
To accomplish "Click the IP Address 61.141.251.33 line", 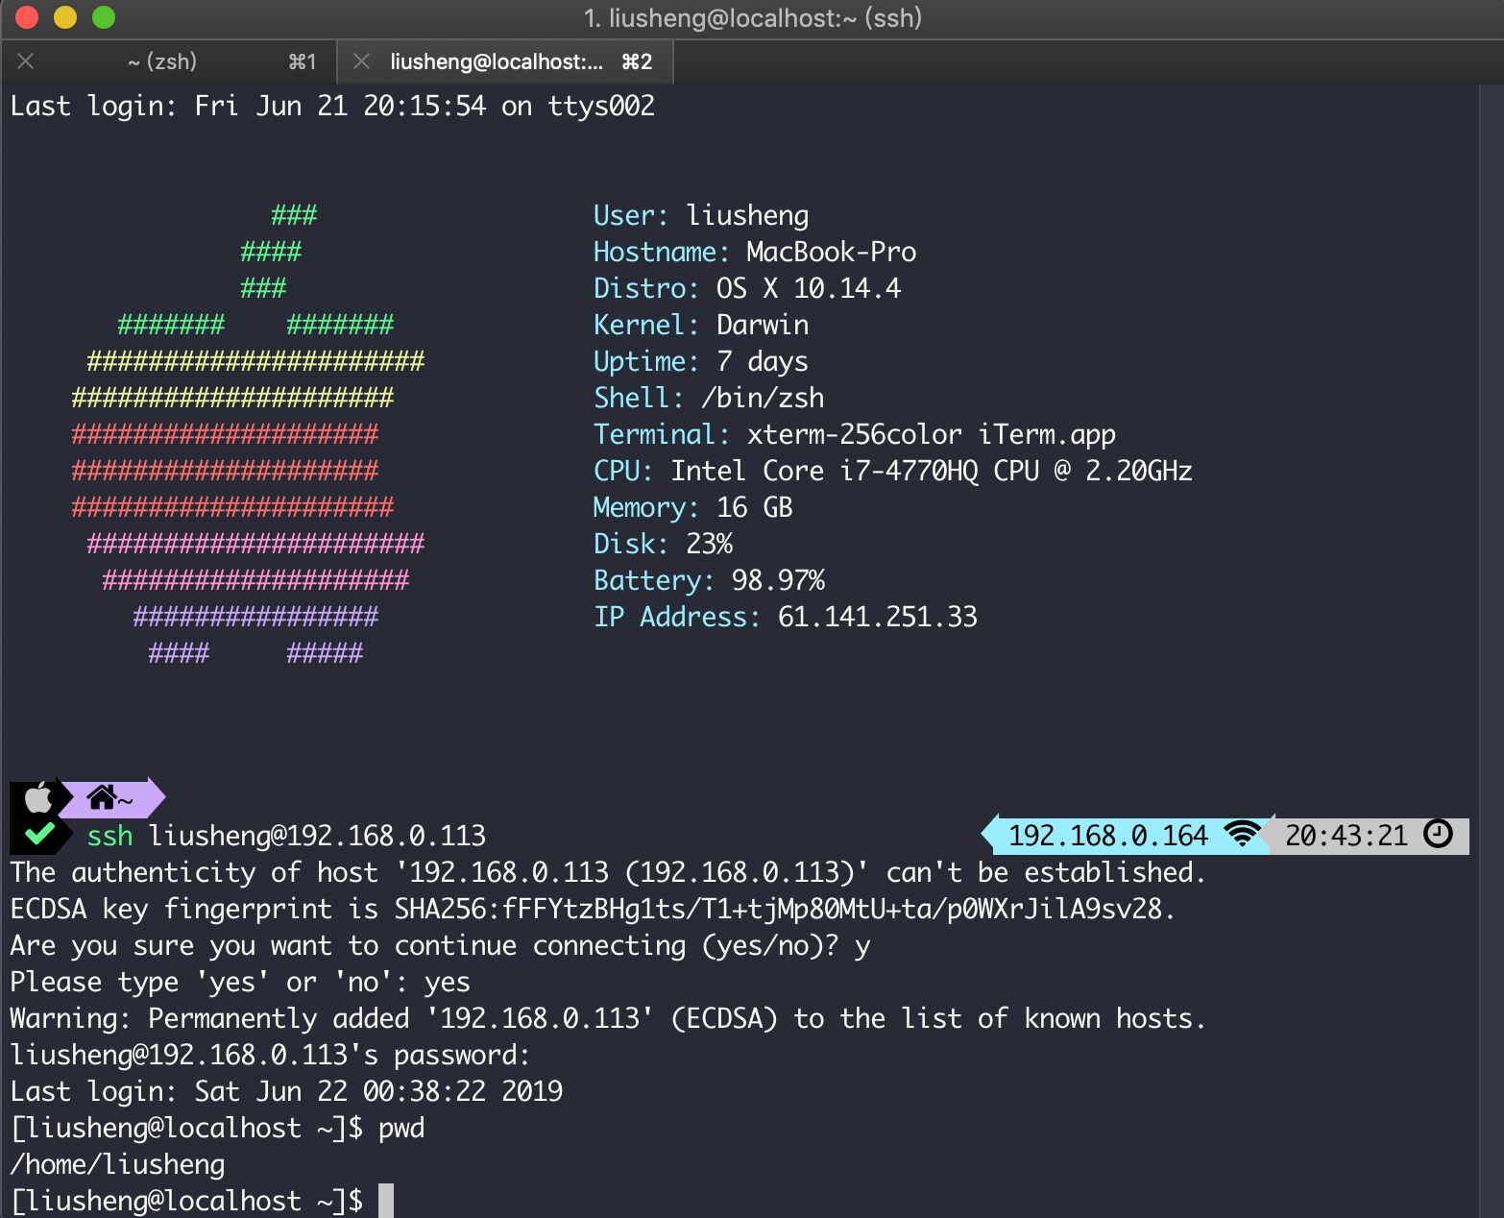I will coord(786,617).
